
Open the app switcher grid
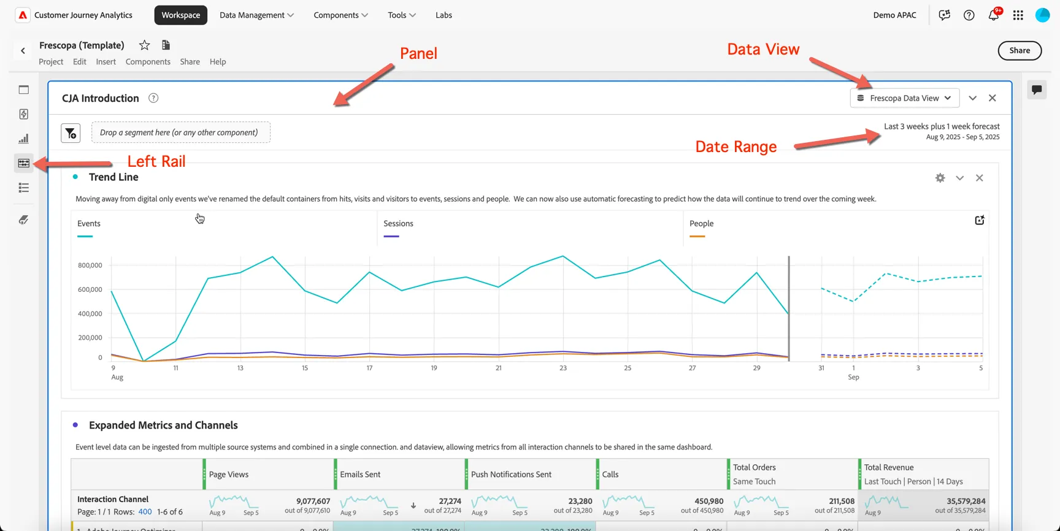pos(1018,15)
